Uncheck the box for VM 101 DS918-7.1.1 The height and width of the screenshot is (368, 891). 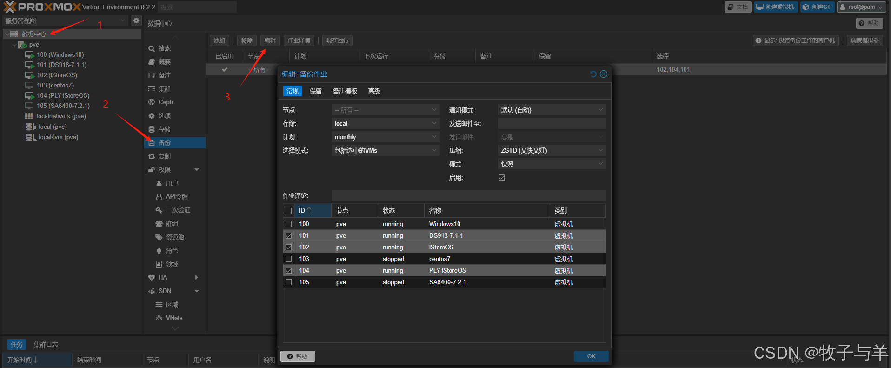coord(288,236)
